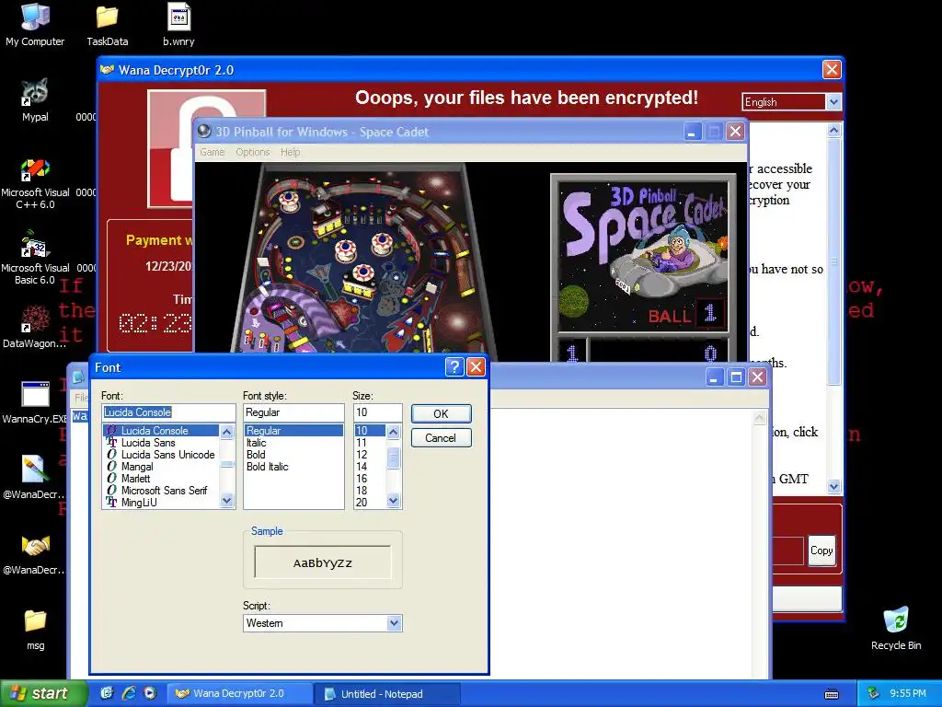The height and width of the screenshot is (707, 942).
Task: Click the Show Desktop quick launch icon
Action: click(107, 693)
